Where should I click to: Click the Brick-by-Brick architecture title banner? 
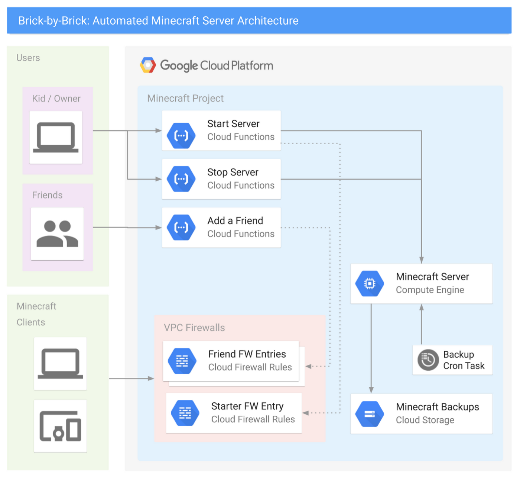pos(259,20)
